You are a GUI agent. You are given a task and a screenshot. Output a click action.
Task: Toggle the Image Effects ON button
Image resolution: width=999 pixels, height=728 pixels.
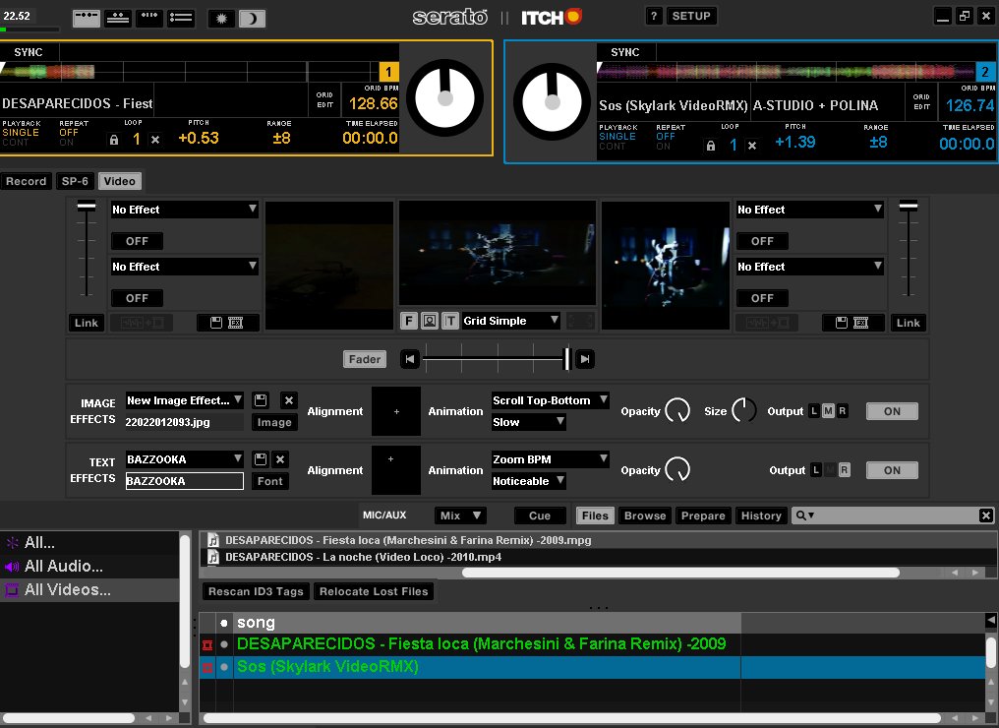892,411
